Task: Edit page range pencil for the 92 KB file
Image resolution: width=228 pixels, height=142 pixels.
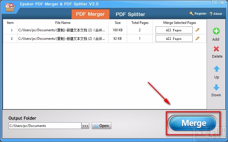Action: (197, 38)
